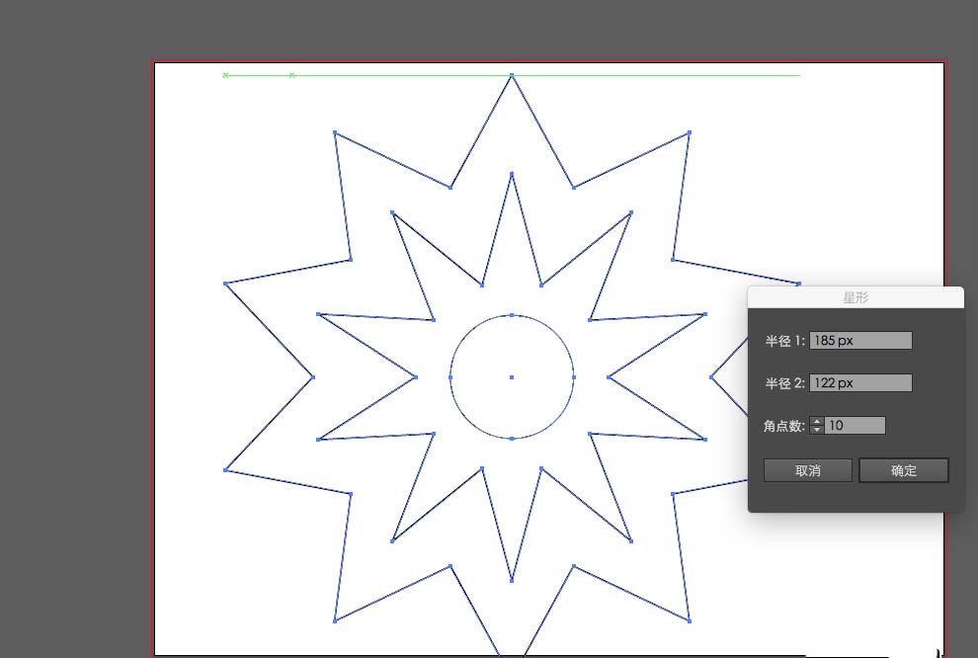Click the top anchor point of the circle
The width and height of the screenshot is (978, 658).
(x=512, y=315)
